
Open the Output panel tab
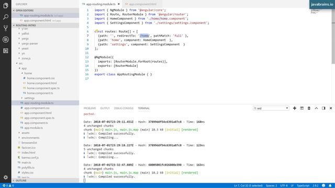point(105,108)
